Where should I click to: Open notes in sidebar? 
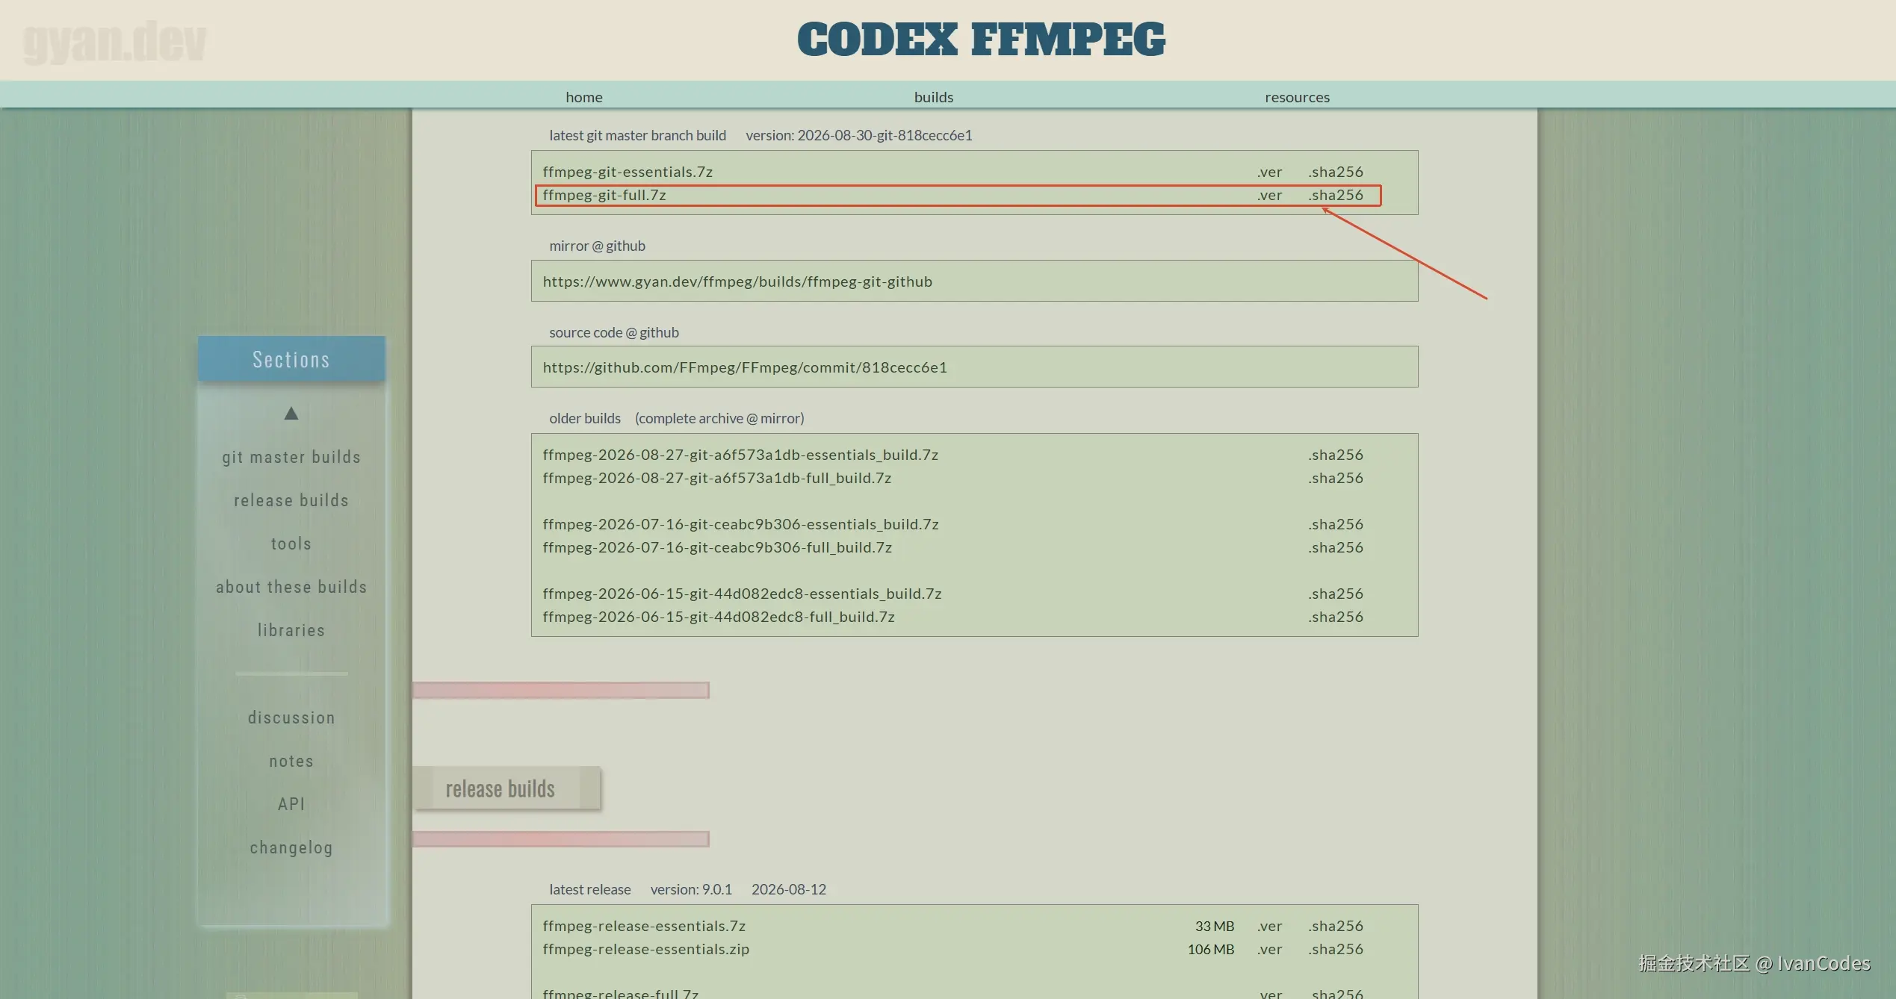[x=291, y=761]
